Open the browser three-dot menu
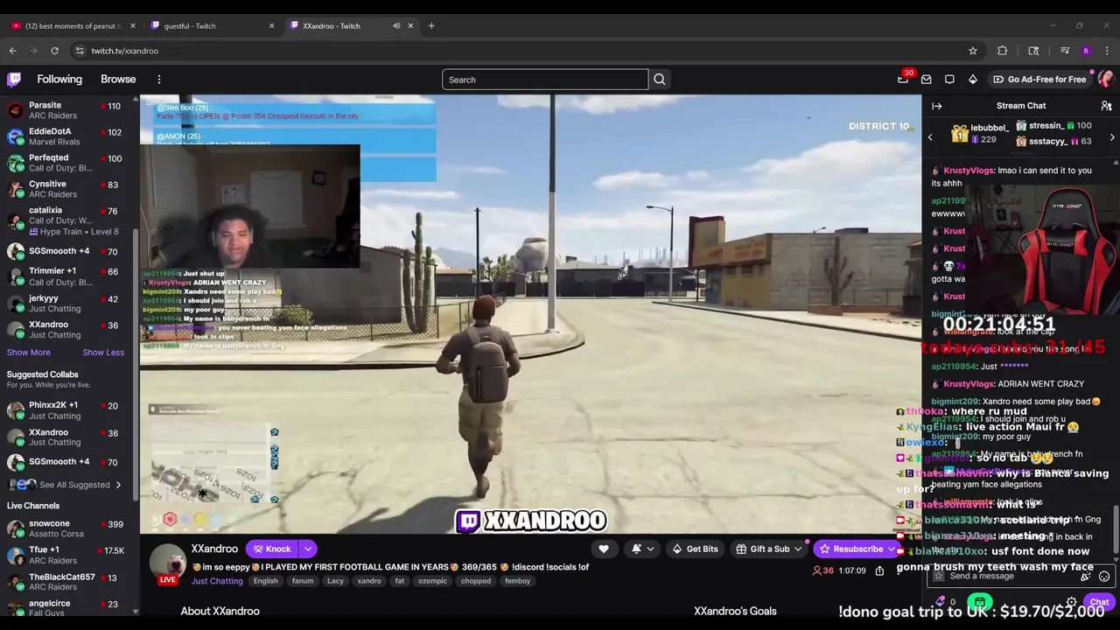The height and width of the screenshot is (630, 1120). click(x=1108, y=51)
